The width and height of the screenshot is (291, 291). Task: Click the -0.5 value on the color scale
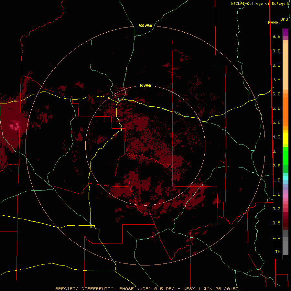tap(275, 223)
